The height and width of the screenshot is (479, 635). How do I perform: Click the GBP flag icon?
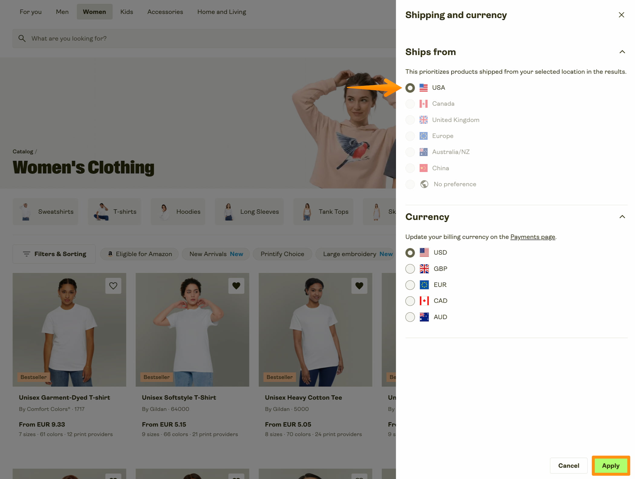[x=424, y=268]
